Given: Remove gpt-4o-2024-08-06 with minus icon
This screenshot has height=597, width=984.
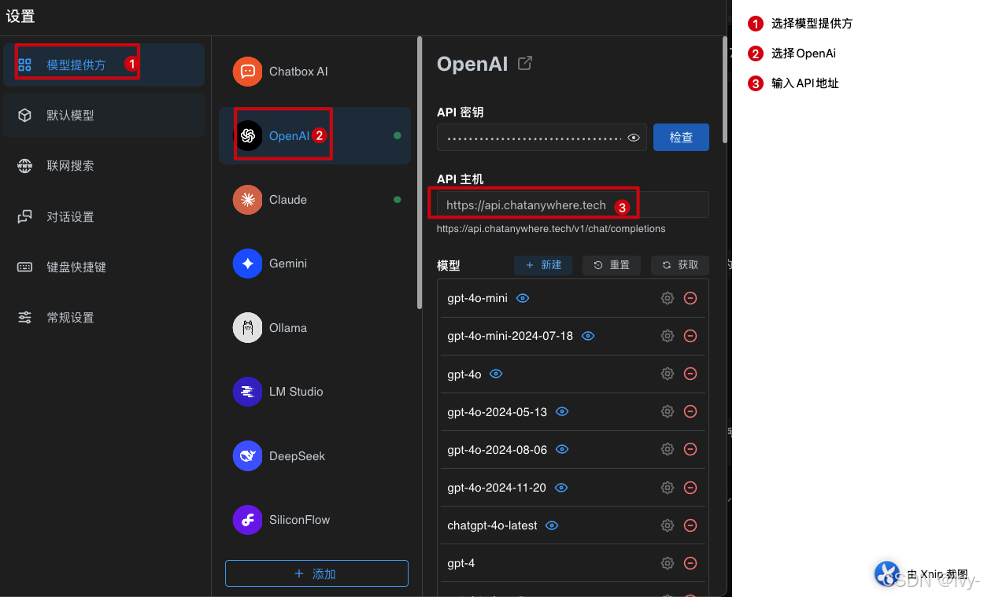Looking at the screenshot, I should tap(690, 449).
